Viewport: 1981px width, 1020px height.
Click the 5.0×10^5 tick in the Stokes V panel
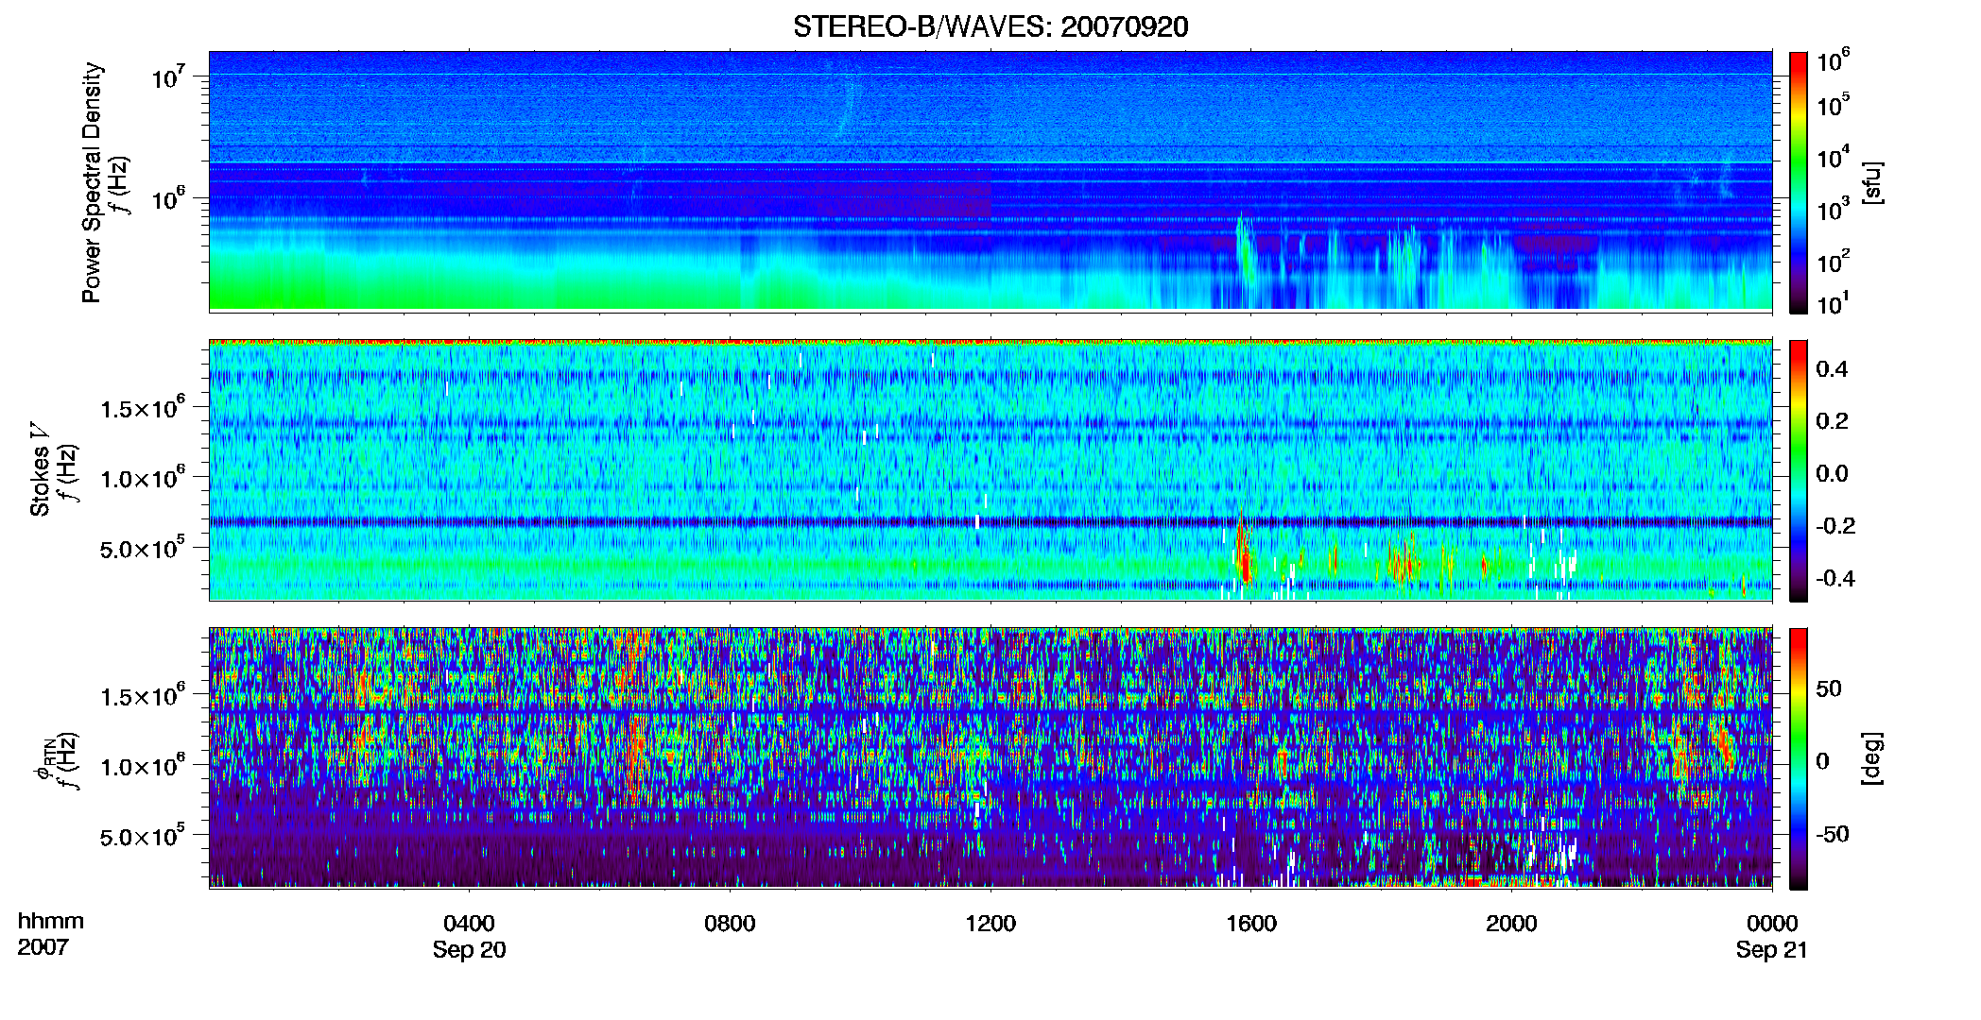click(x=143, y=548)
